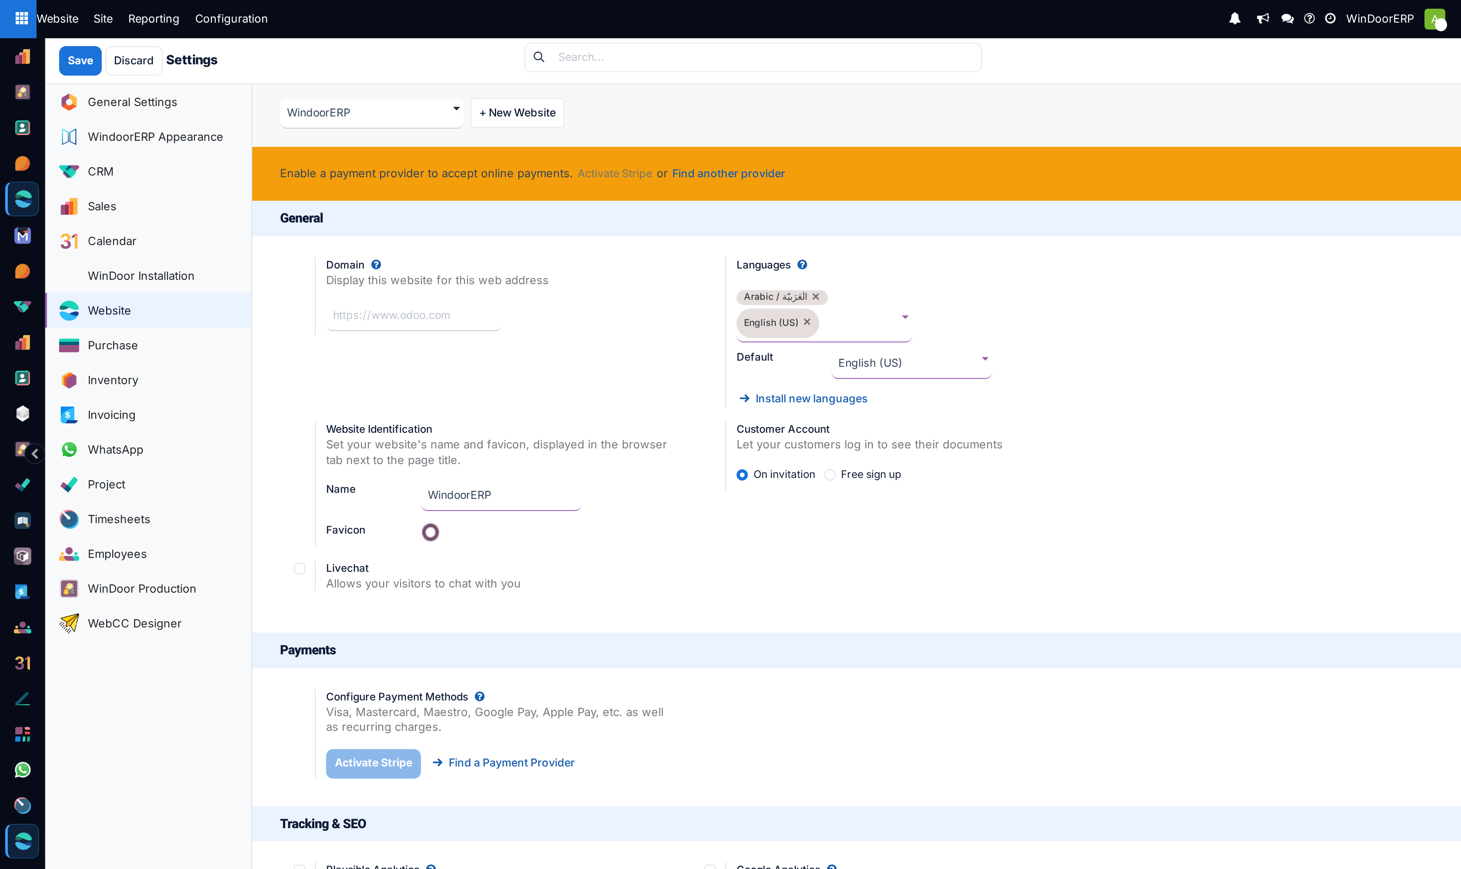Open WinDoor Installation settings
Screen dimensions: 1461x869
(x=149, y=276)
